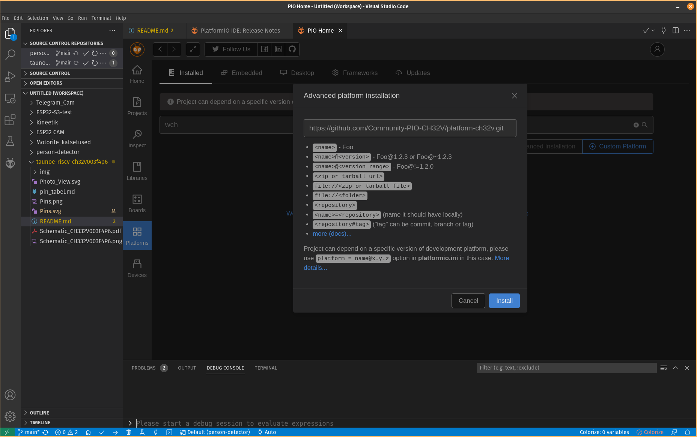This screenshot has height=437, width=697.
Task: Open the more (docs)... link
Action: pos(332,233)
